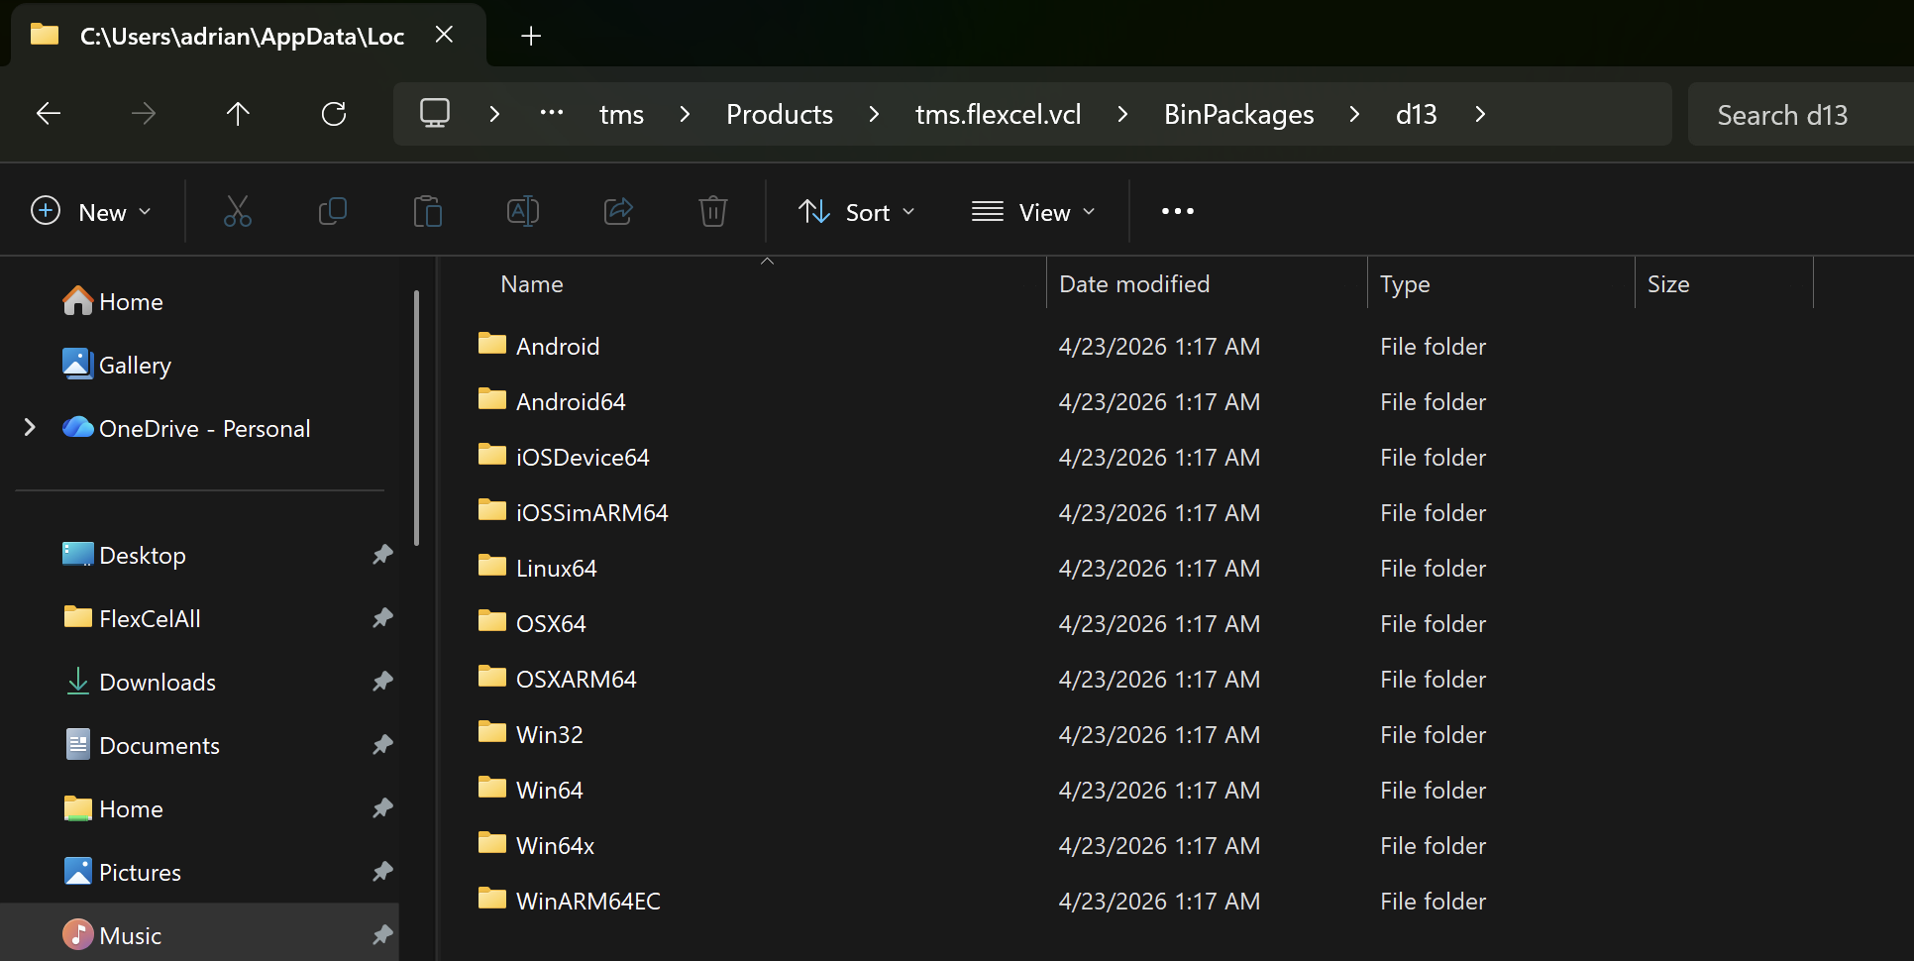Image resolution: width=1914 pixels, height=961 pixels.
Task: Refresh the current folder view
Action: coord(334,114)
